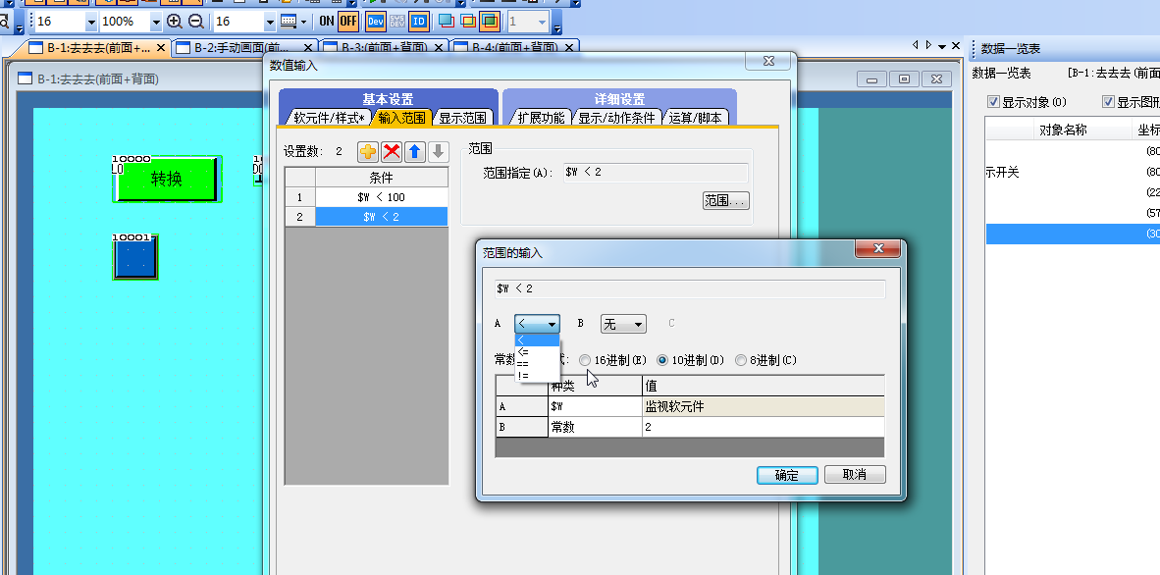Toggle the 显示对象 checkbox

click(994, 102)
